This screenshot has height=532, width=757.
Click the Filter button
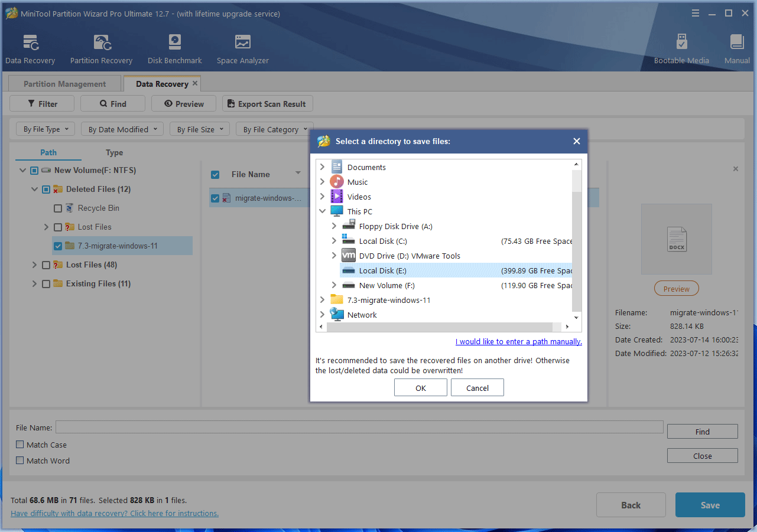click(x=42, y=103)
